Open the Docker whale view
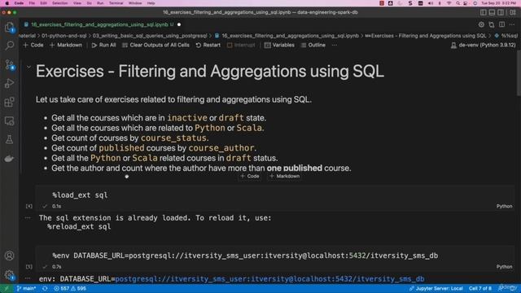521x293 pixels. point(9,159)
